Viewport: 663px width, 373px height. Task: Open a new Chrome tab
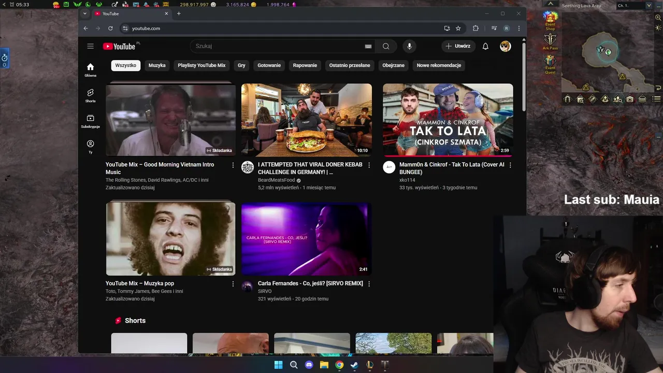pos(179,13)
